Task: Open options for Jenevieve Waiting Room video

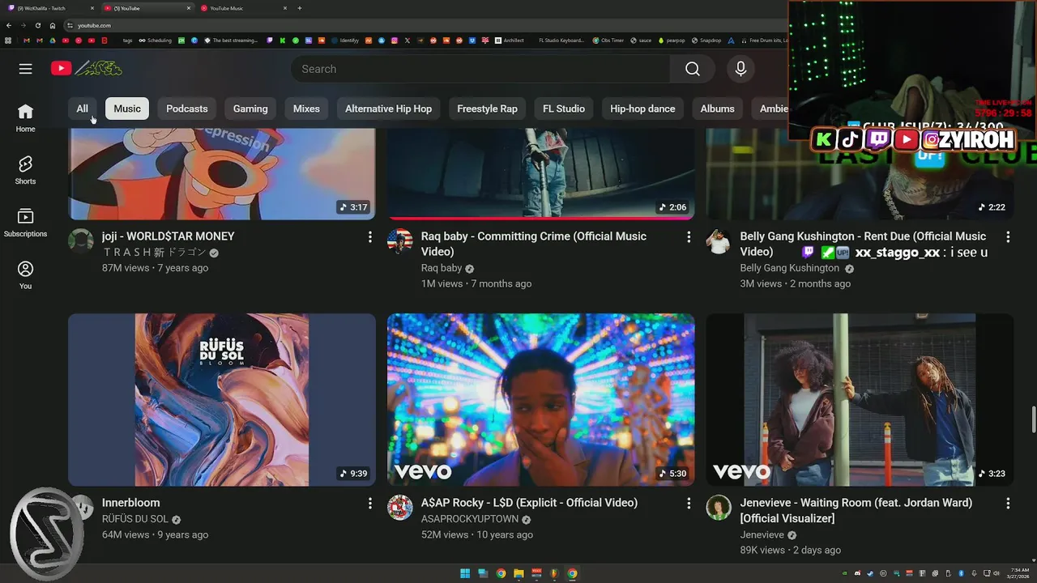Action: point(1008,503)
